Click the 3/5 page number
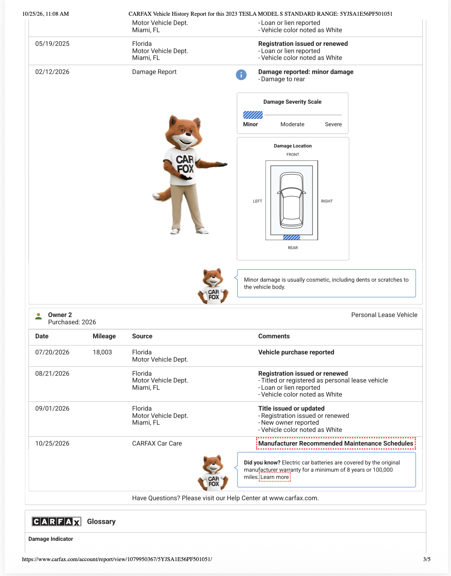 click(x=427, y=559)
